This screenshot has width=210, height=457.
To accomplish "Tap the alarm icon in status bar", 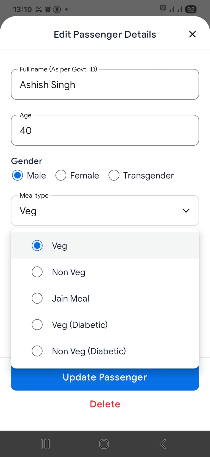I will (48, 9).
